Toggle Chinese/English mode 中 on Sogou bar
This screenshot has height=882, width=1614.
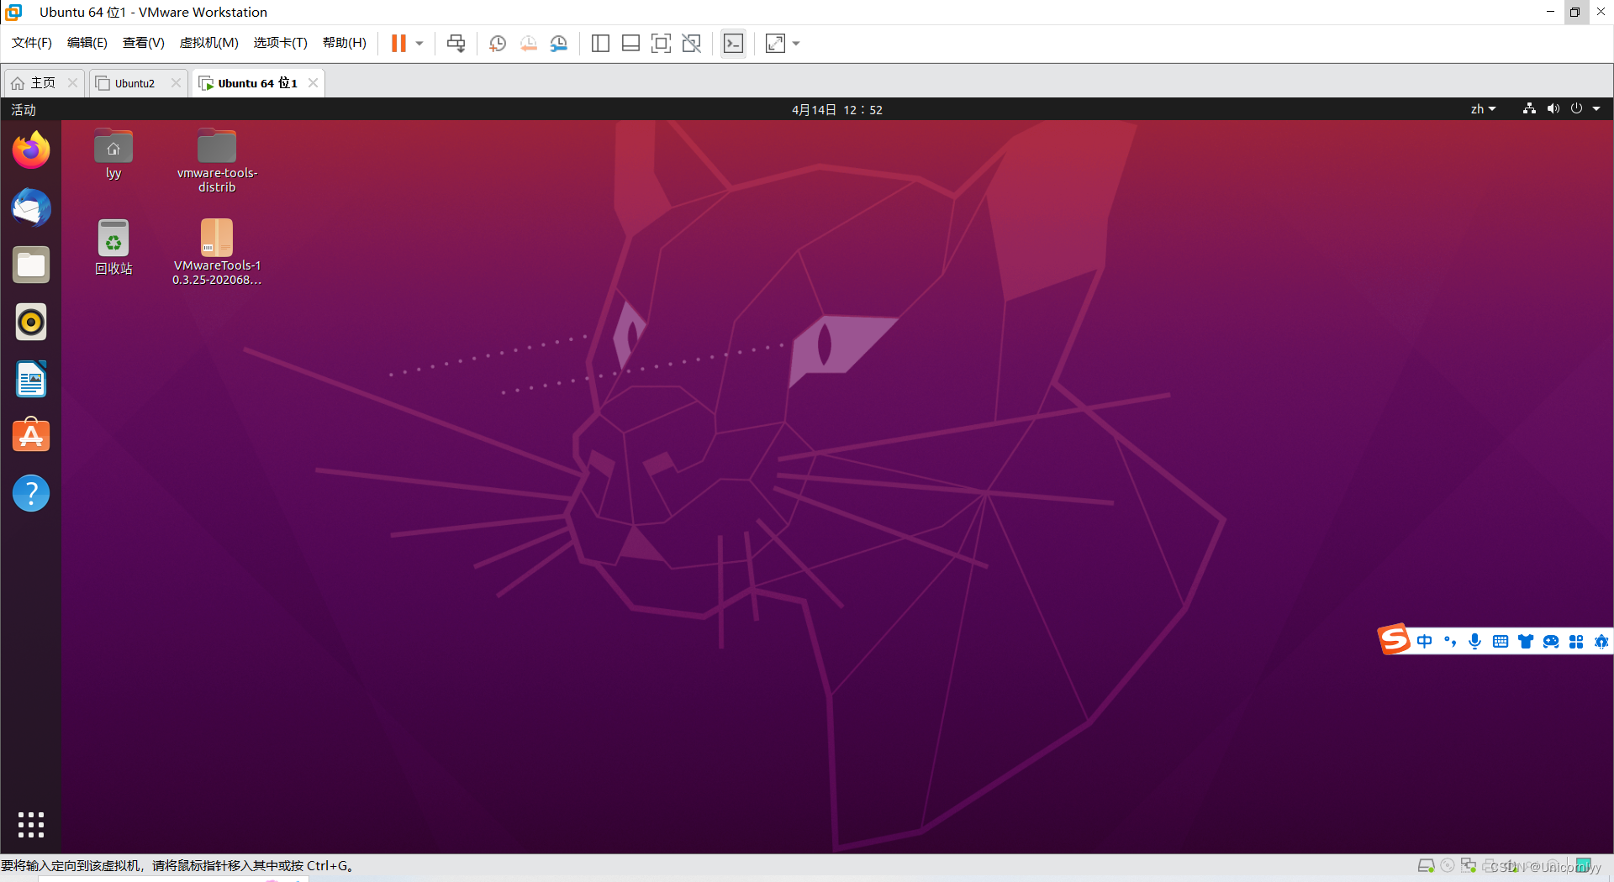point(1424,642)
